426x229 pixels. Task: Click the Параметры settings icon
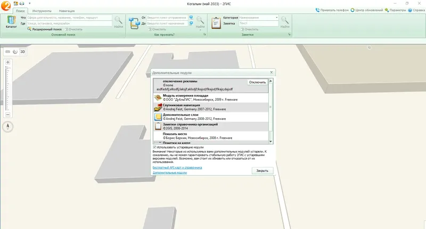(387, 10)
